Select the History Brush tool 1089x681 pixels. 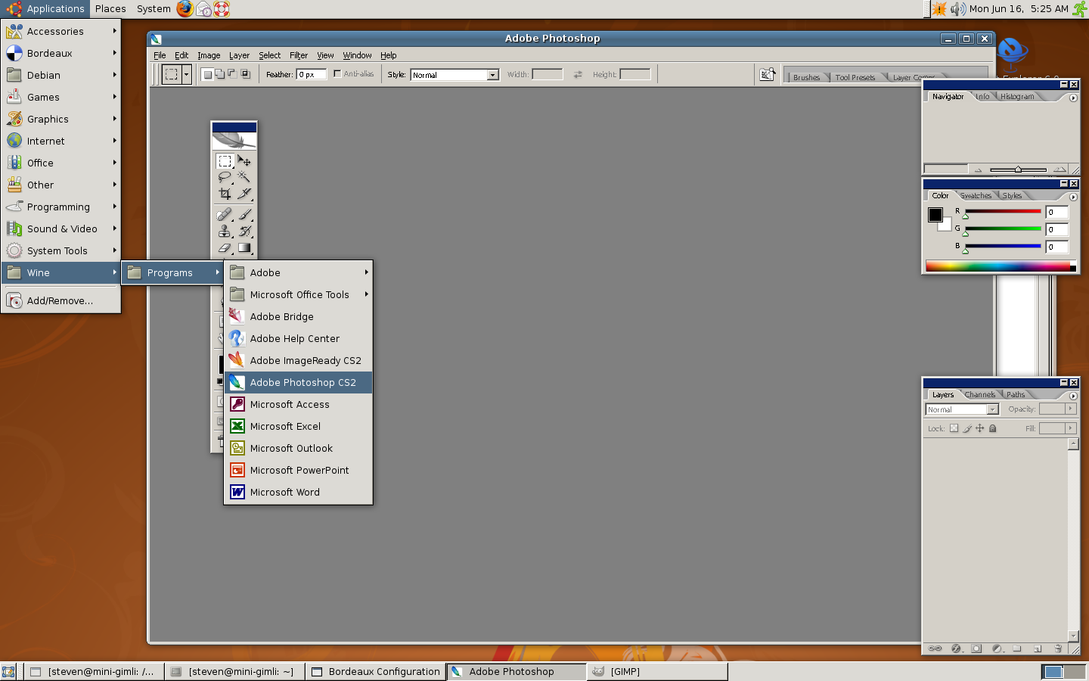coord(244,232)
